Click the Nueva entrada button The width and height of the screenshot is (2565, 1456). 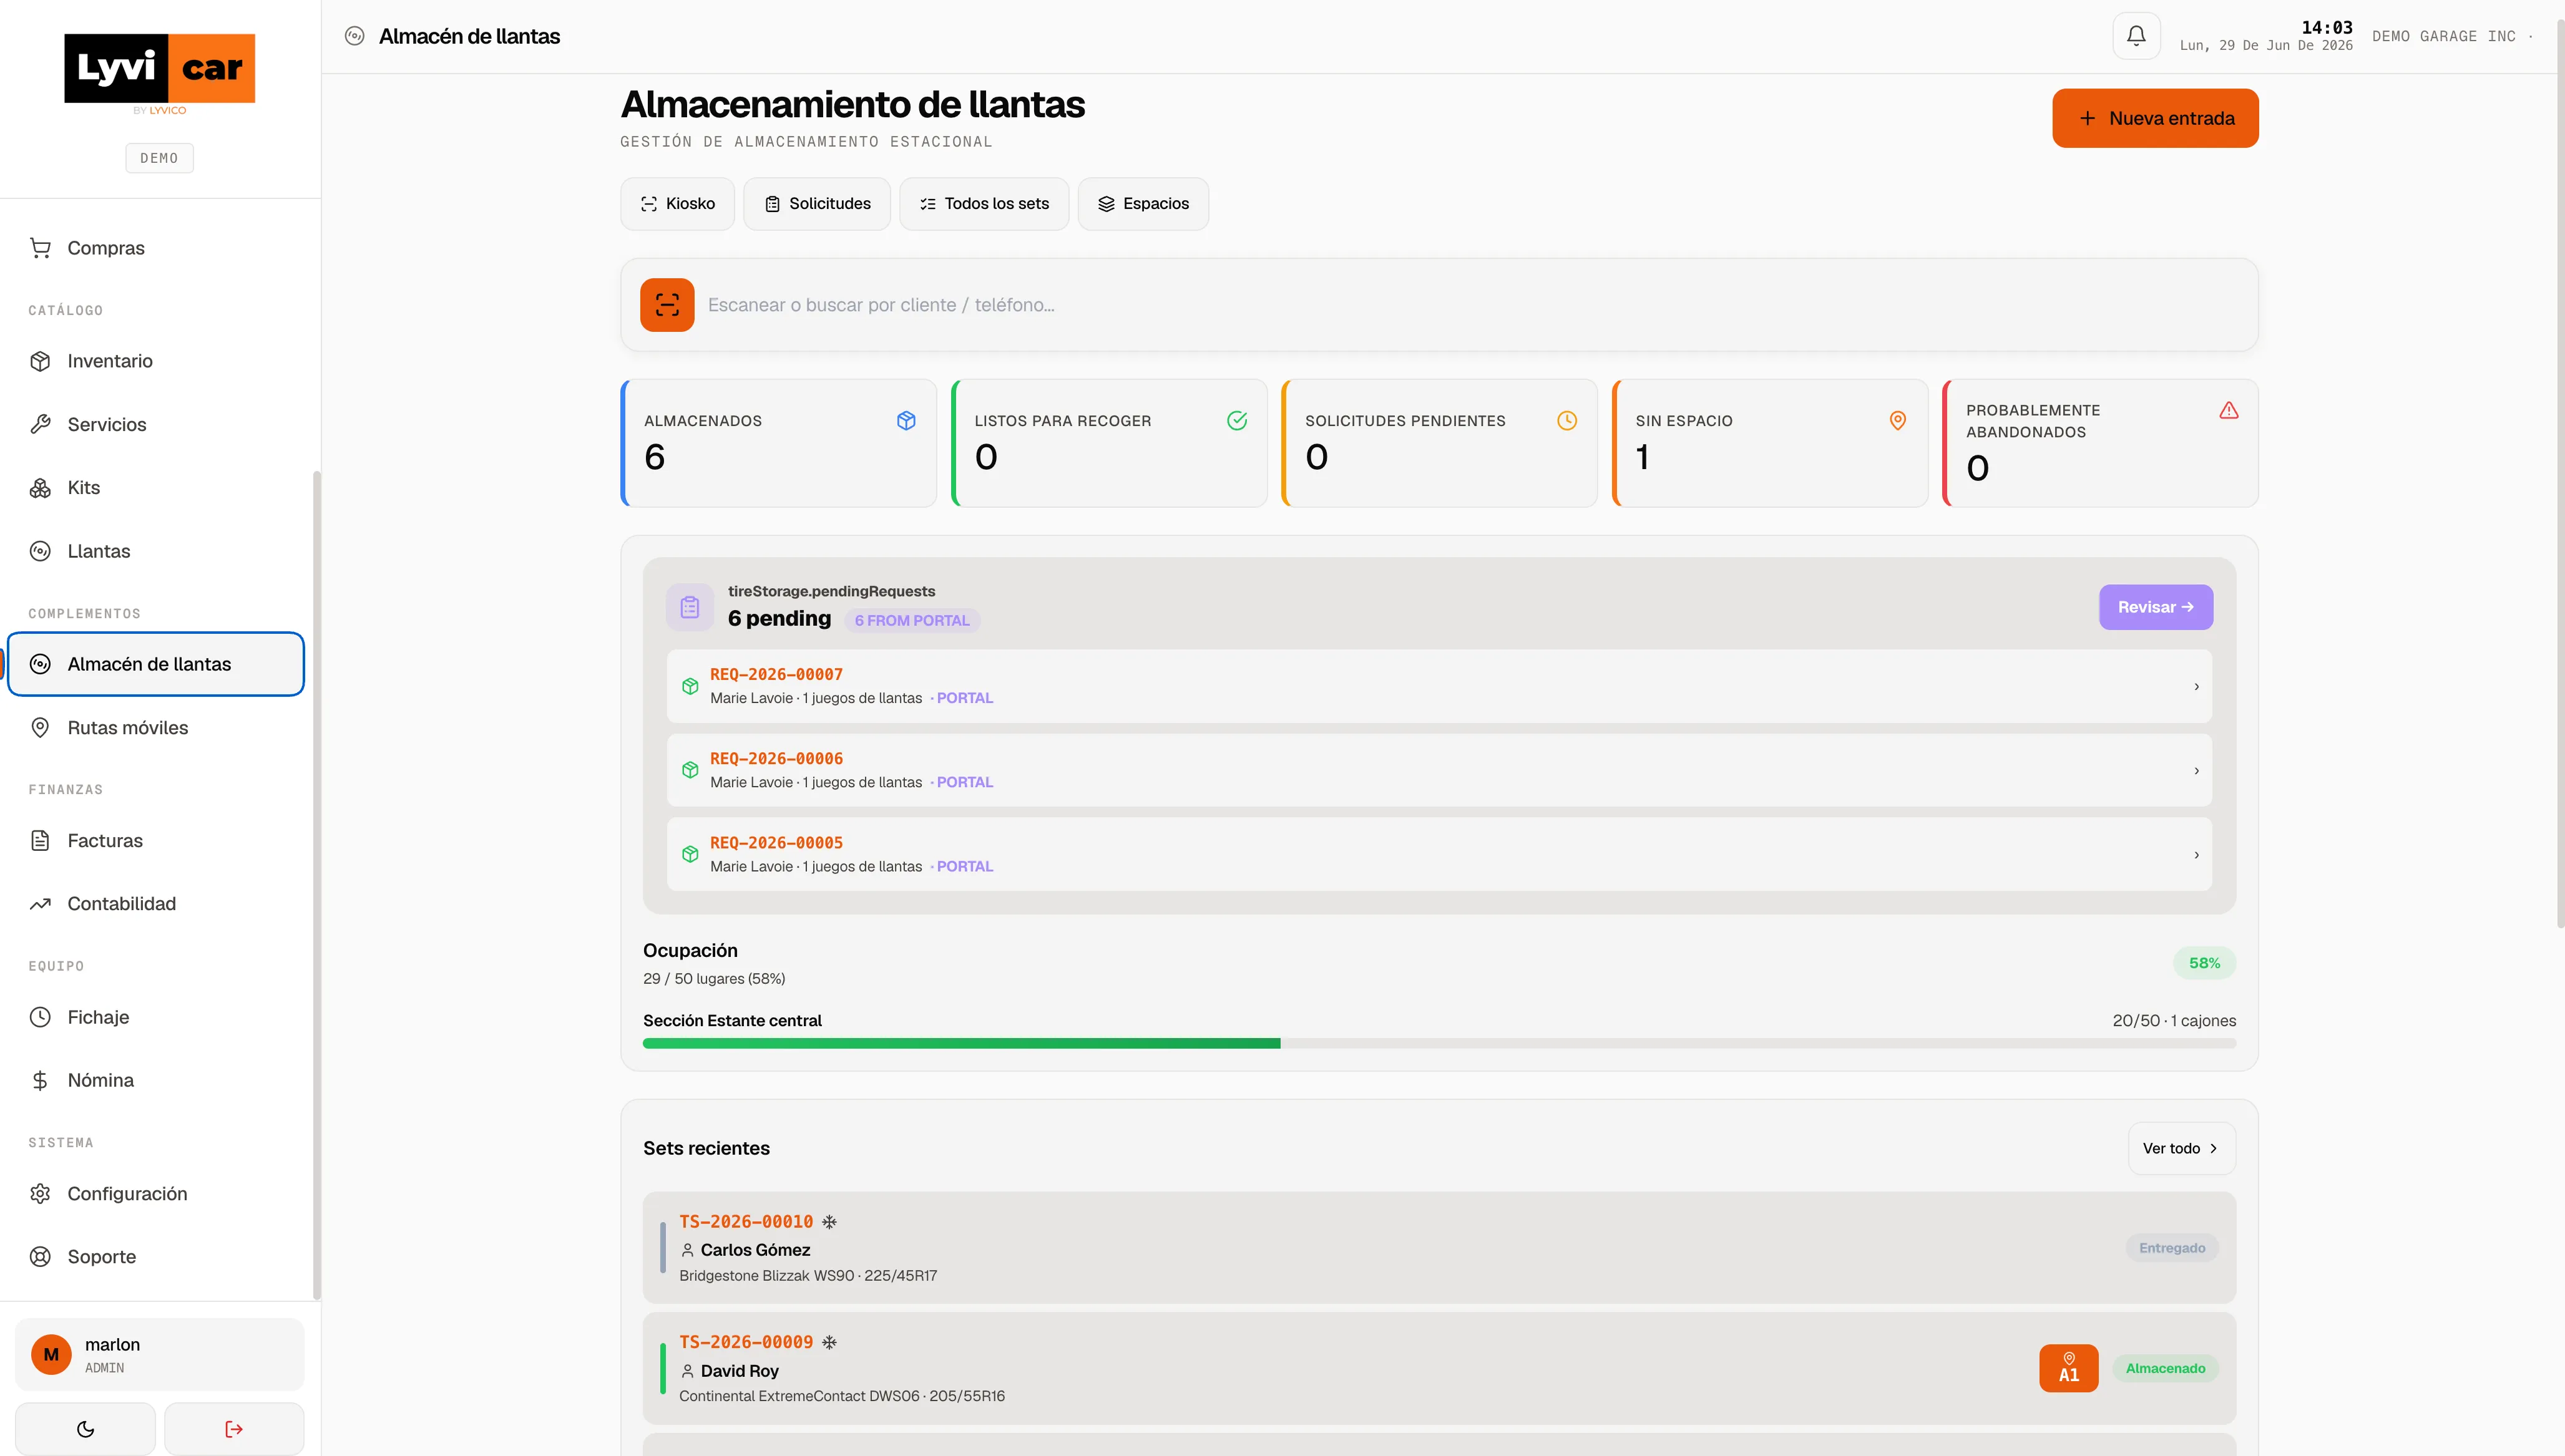(x=2156, y=118)
